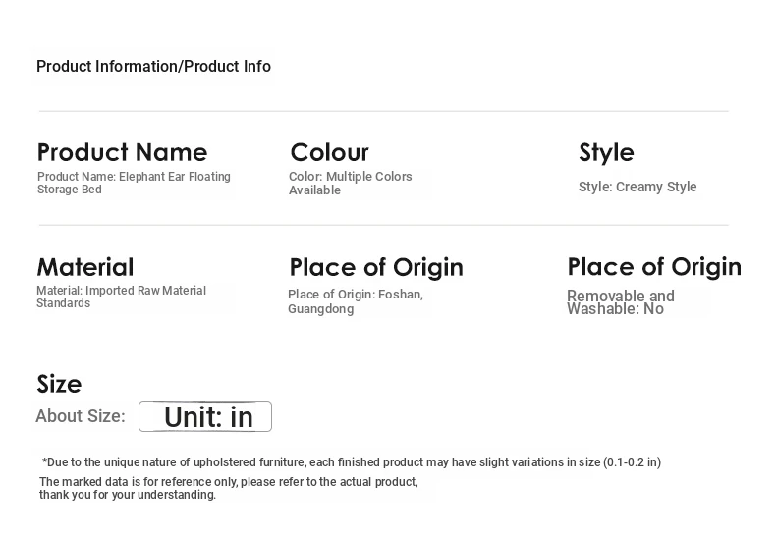
Task: Select the Style heading
Action: 606,152
